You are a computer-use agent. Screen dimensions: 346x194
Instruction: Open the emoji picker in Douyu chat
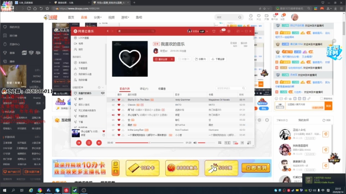click(277, 98)
